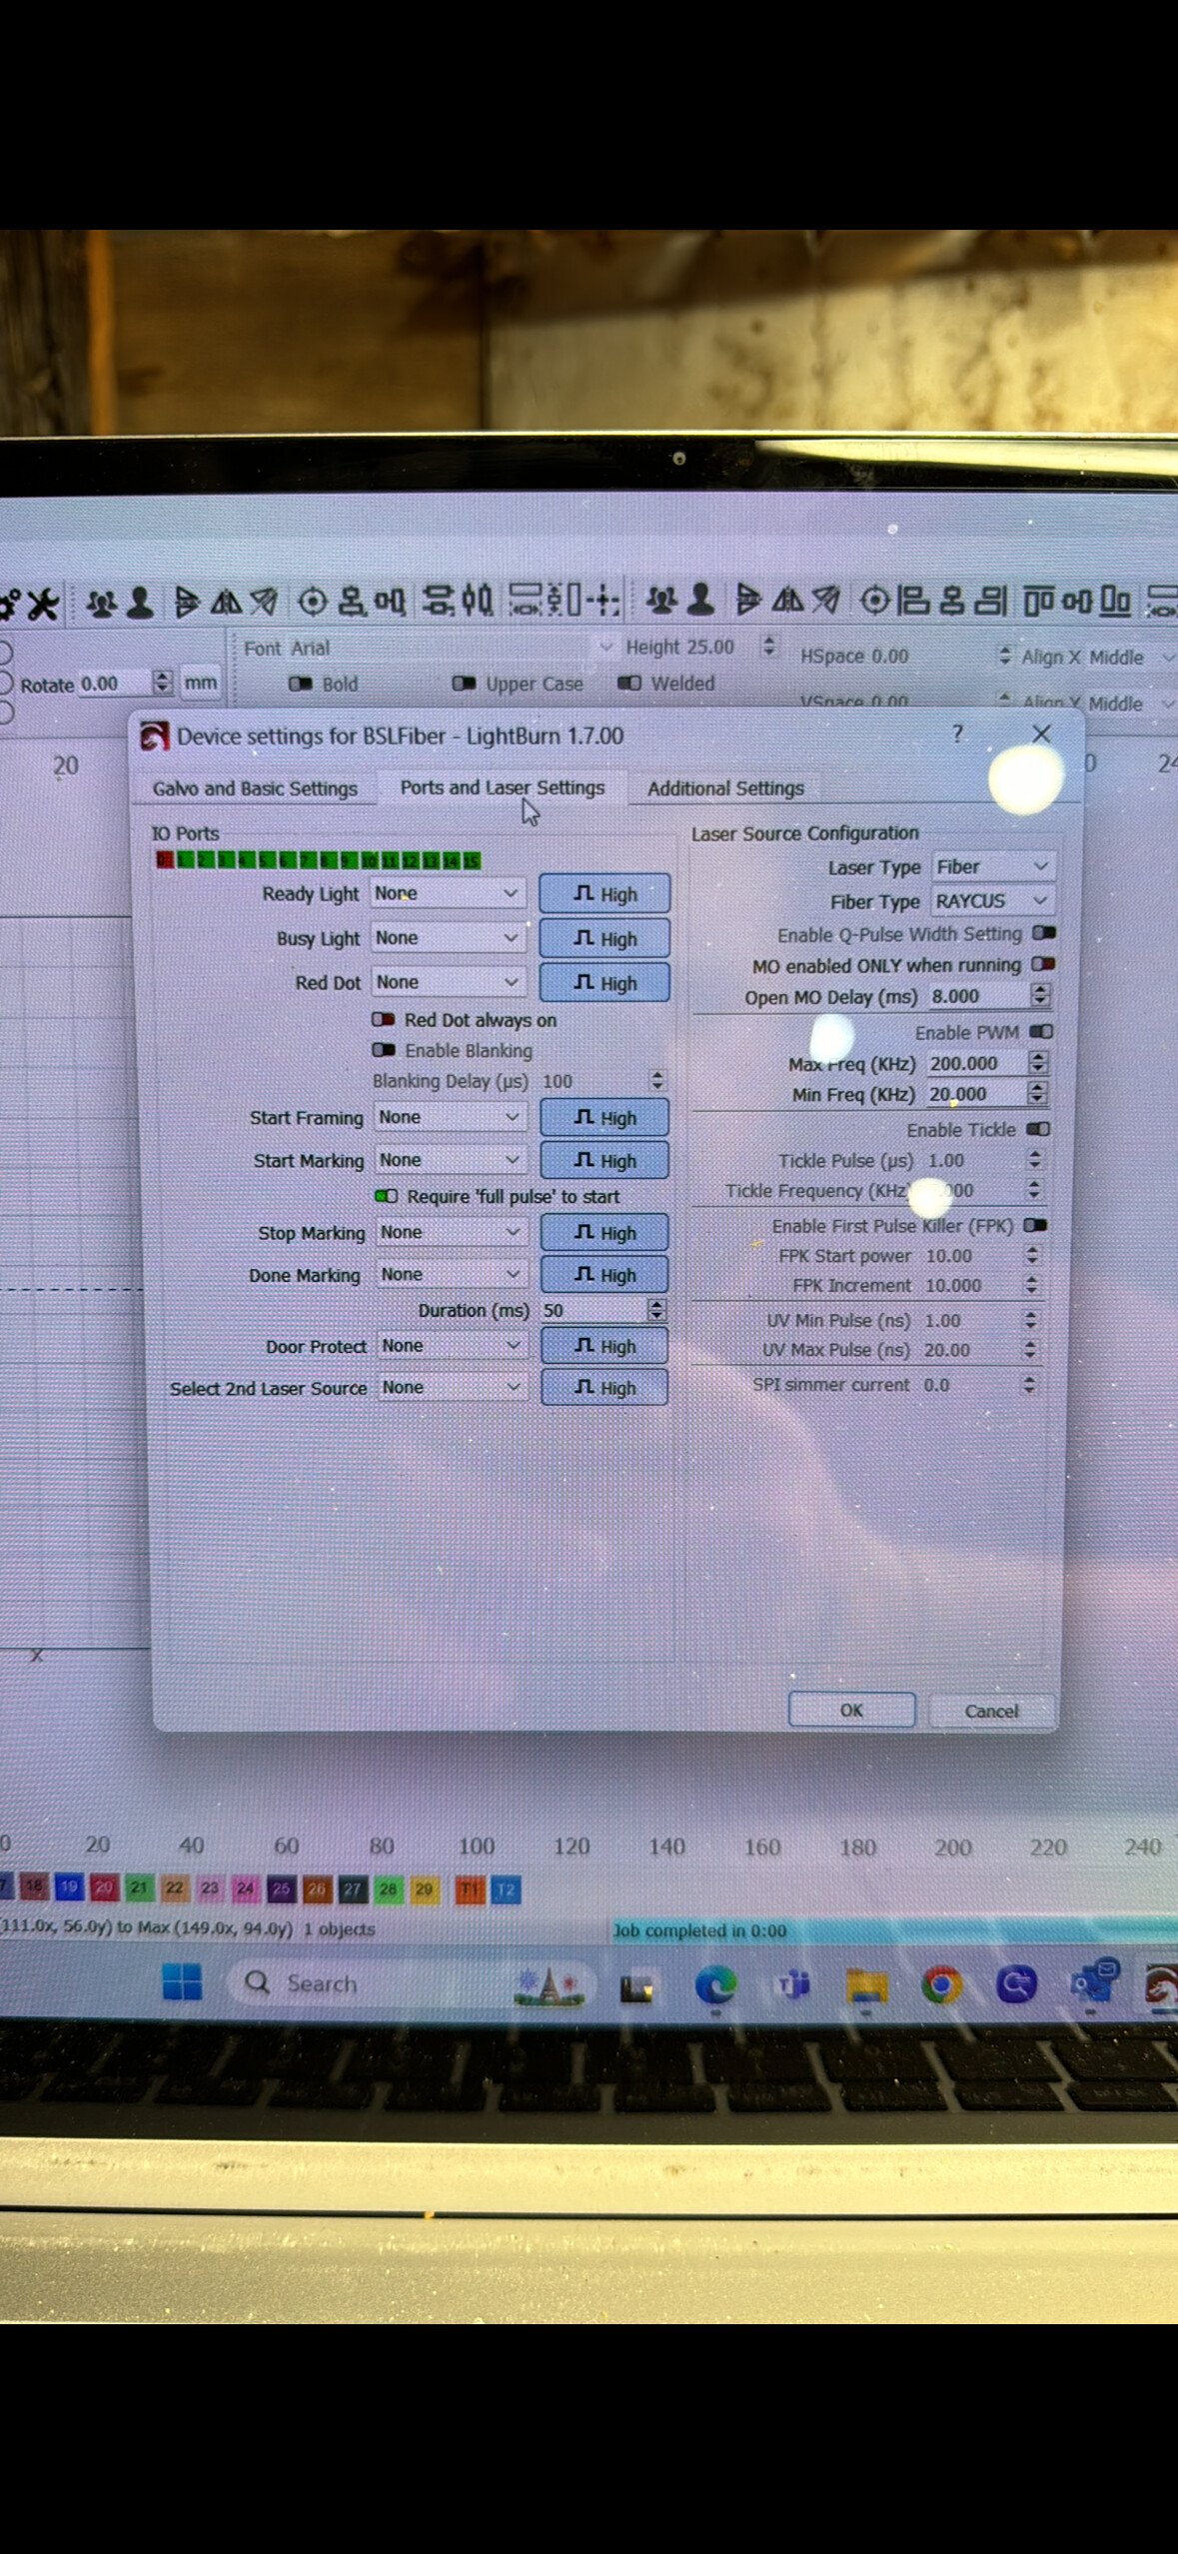The image size is (1178, 2554).
Task: Open the Ready Light port dropdown
Action: click(448, 893)
